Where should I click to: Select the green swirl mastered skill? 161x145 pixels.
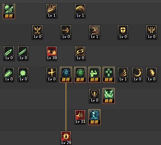click(x=109, y=96)
